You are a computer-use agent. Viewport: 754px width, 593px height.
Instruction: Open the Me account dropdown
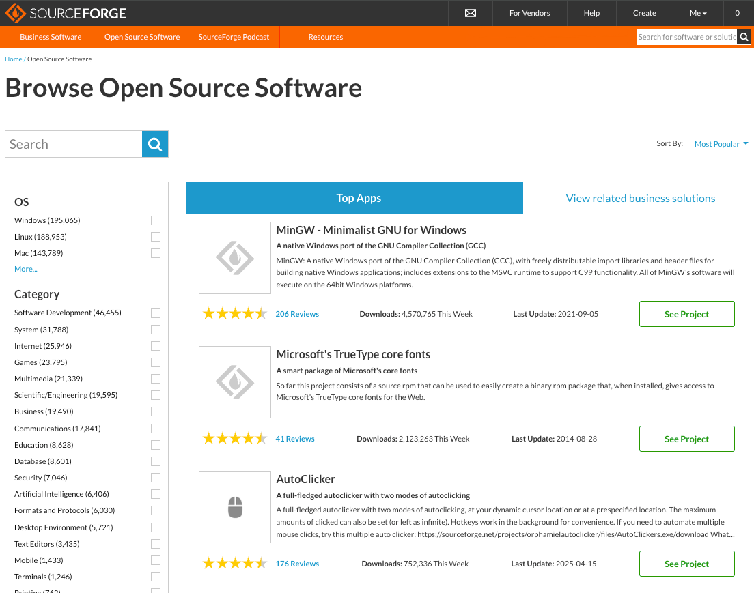(x=697, y=12)
